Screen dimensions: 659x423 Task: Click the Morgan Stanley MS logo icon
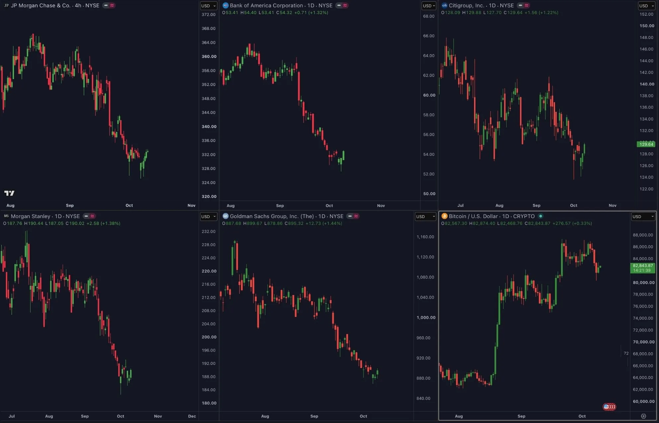(6, 216)
